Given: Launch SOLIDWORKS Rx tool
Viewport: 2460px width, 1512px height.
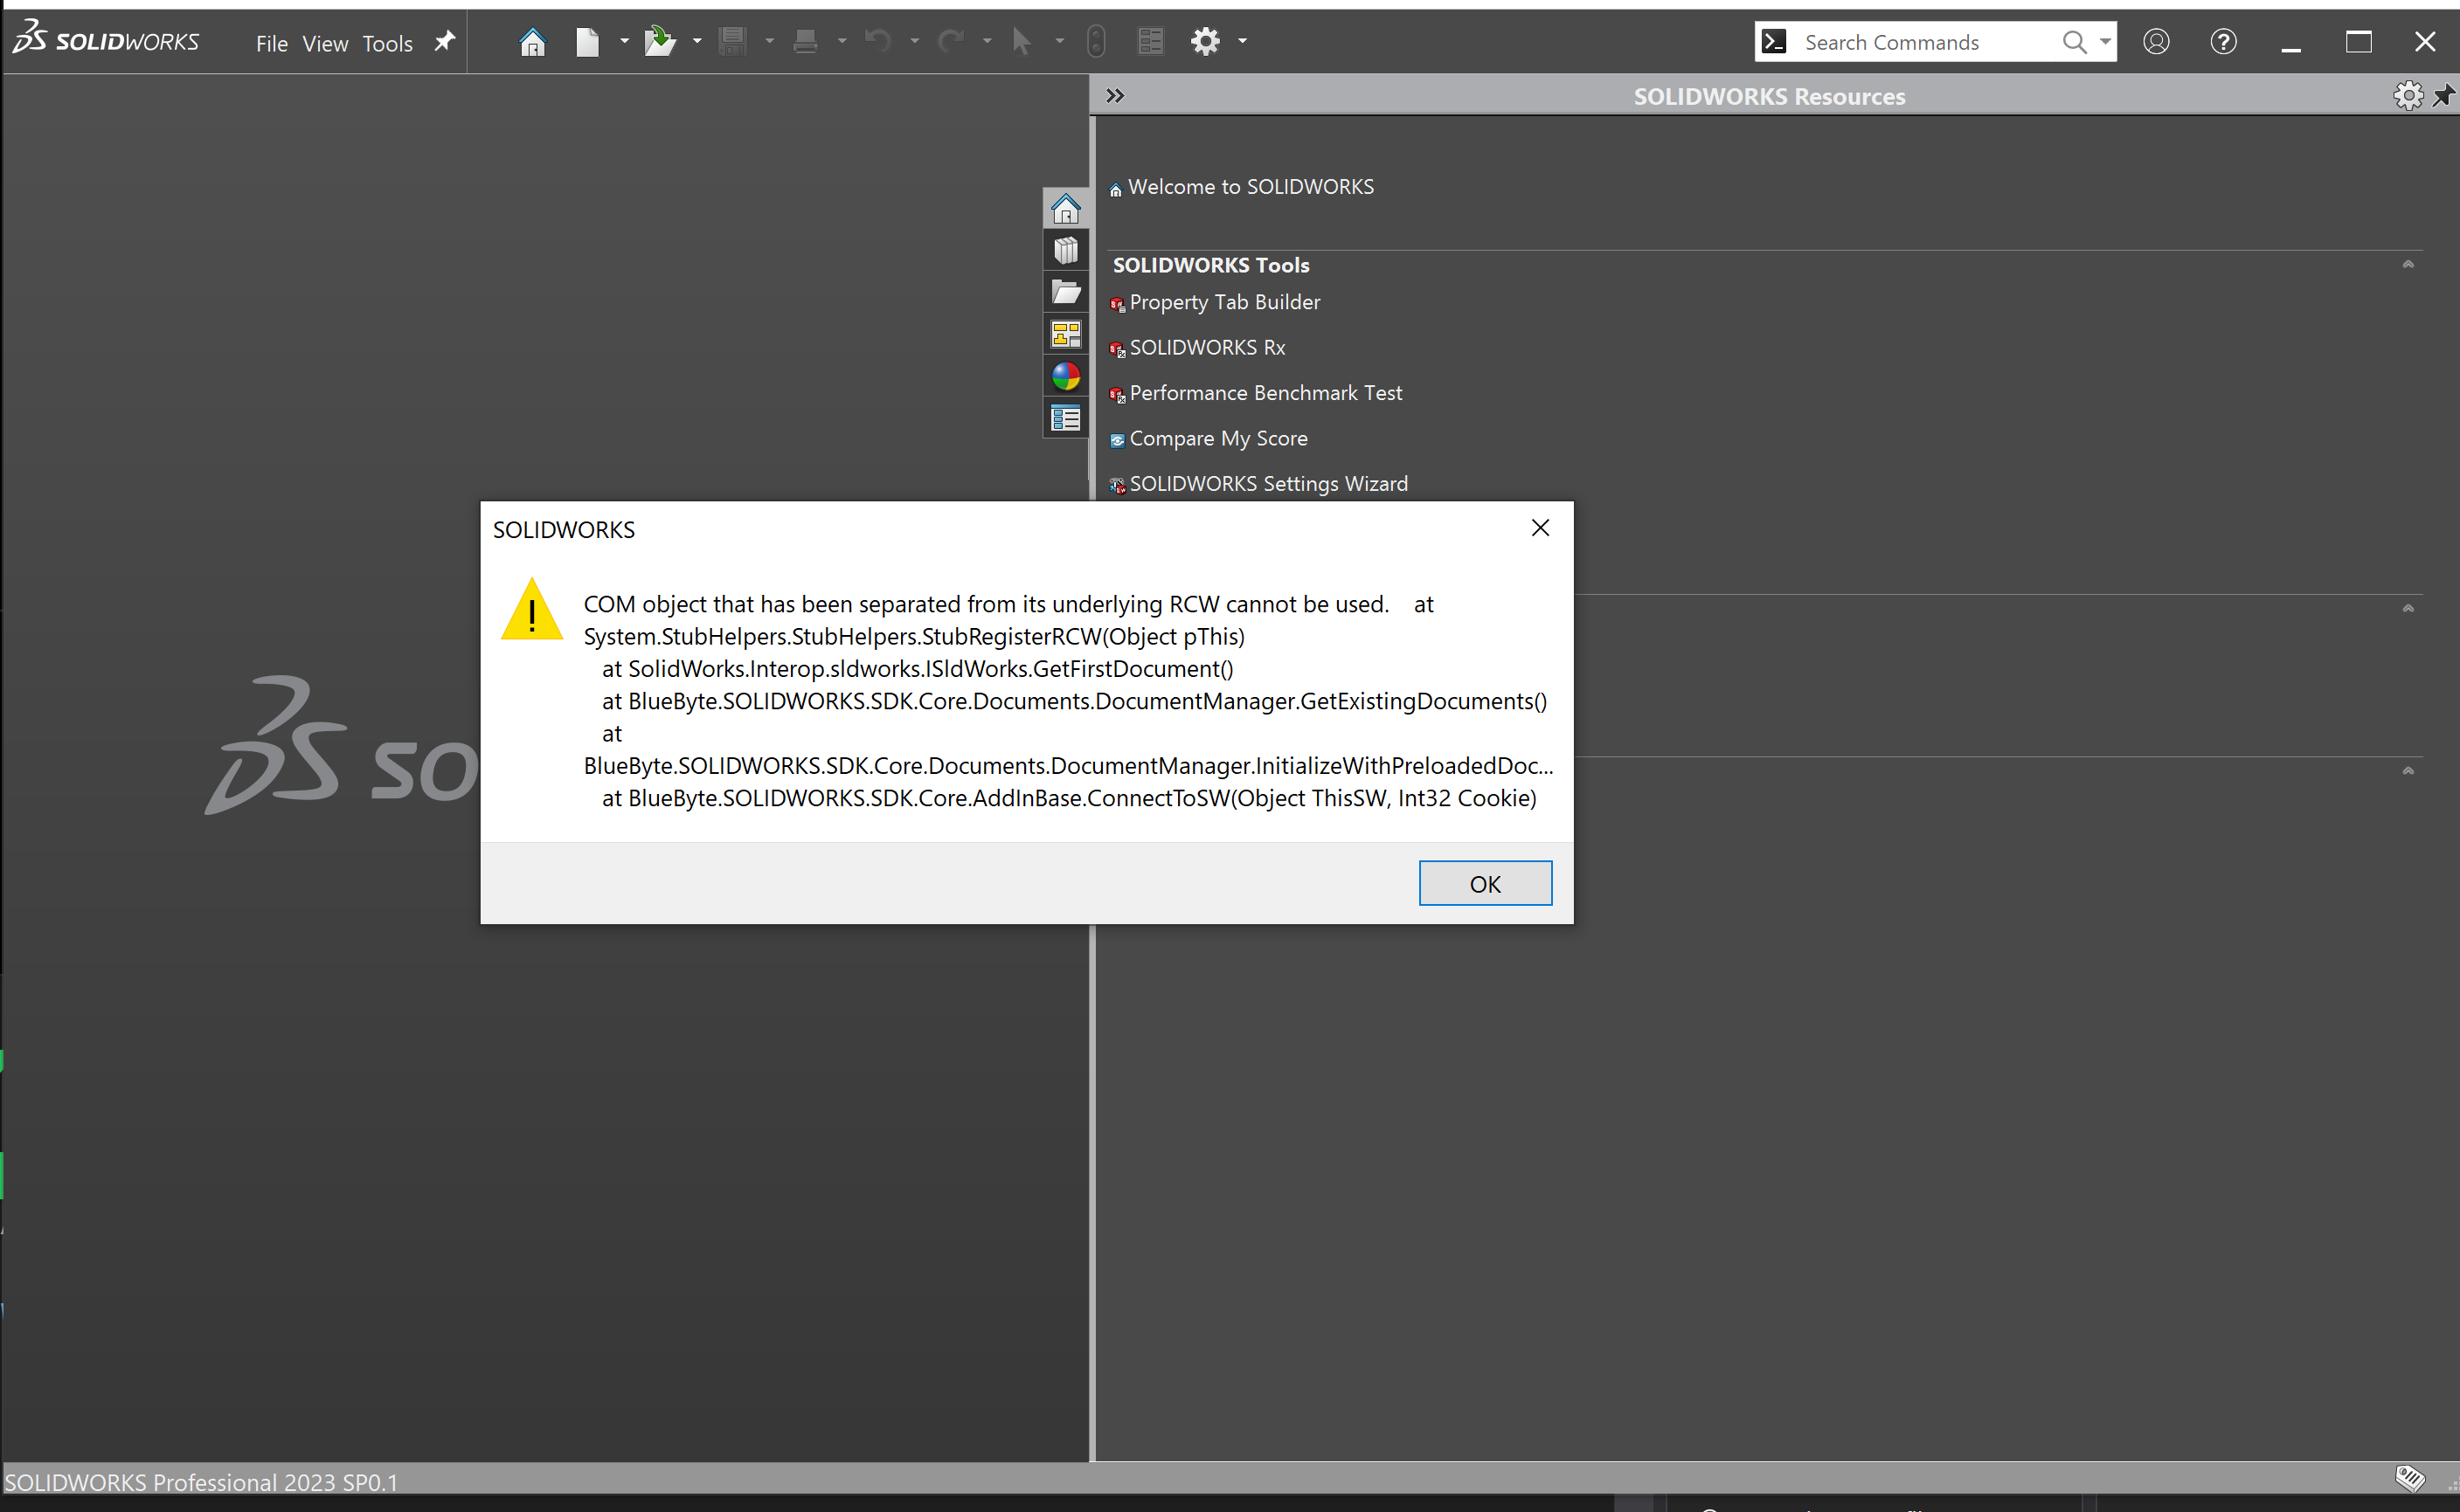Looking at the screenshot, I should (x=1207, y=348).
